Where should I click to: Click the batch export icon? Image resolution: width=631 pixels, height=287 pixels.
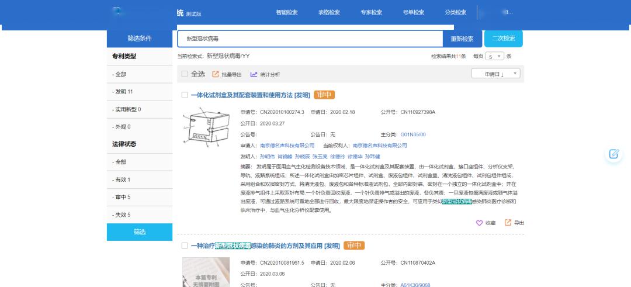click(215, 74)
